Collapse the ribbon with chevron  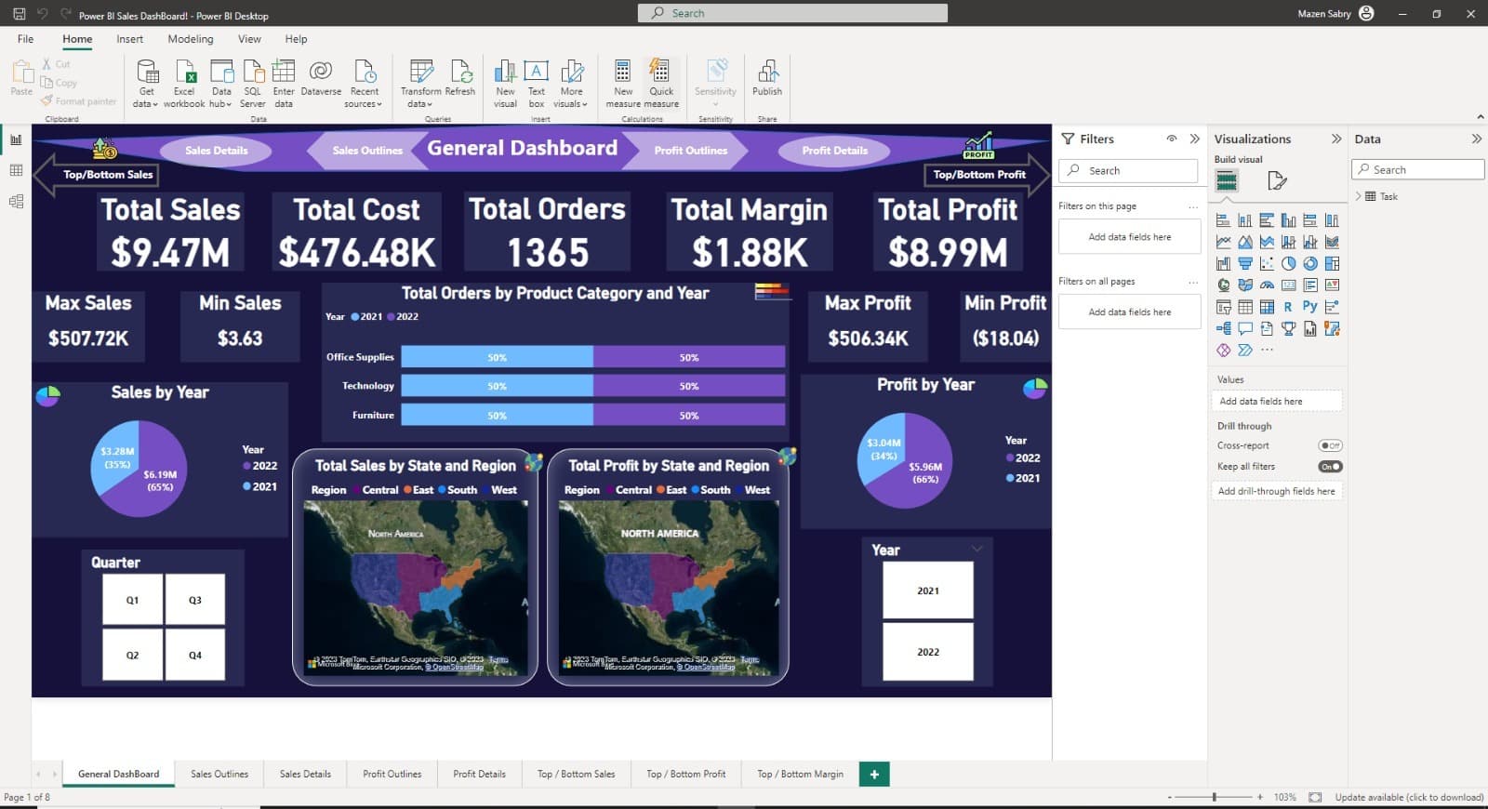1480,117
